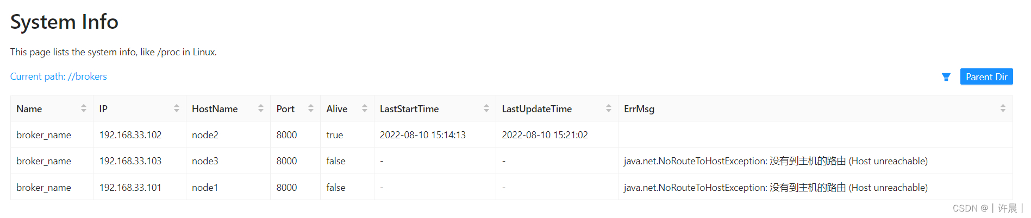
Task: Click the filter funnel icon
Action: tap(946, 77)
